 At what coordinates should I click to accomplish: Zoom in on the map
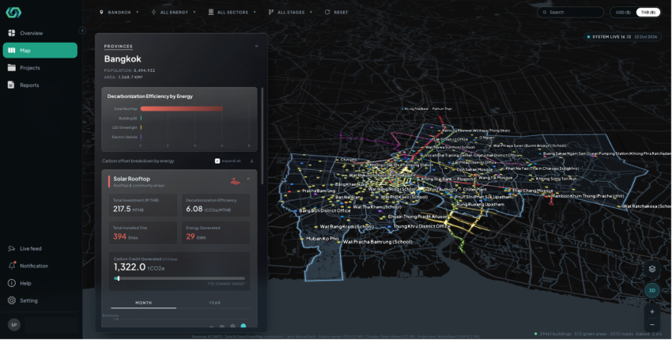coord(652,312)
